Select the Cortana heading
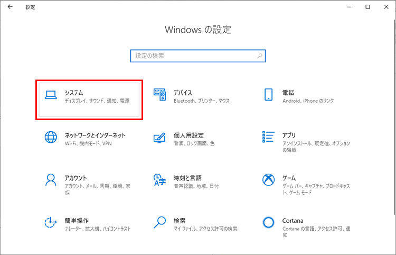The height and width of the screenshot is (255, 396). (x=293, y=220)
